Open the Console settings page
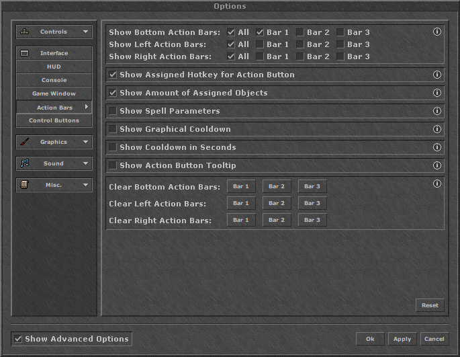Image resolution: width=460 pixels, height=357 pixels. (54, 80)
